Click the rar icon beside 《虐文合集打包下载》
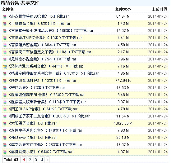This screenshot has height=163, width=171. point(5,145)
